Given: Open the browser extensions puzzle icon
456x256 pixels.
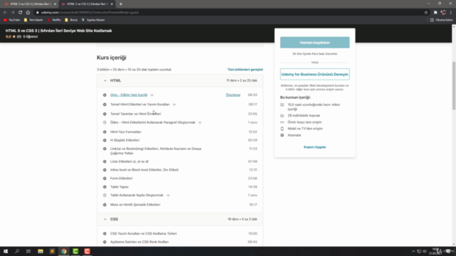Looking at the screenshot, I should [x=435, y=13].
